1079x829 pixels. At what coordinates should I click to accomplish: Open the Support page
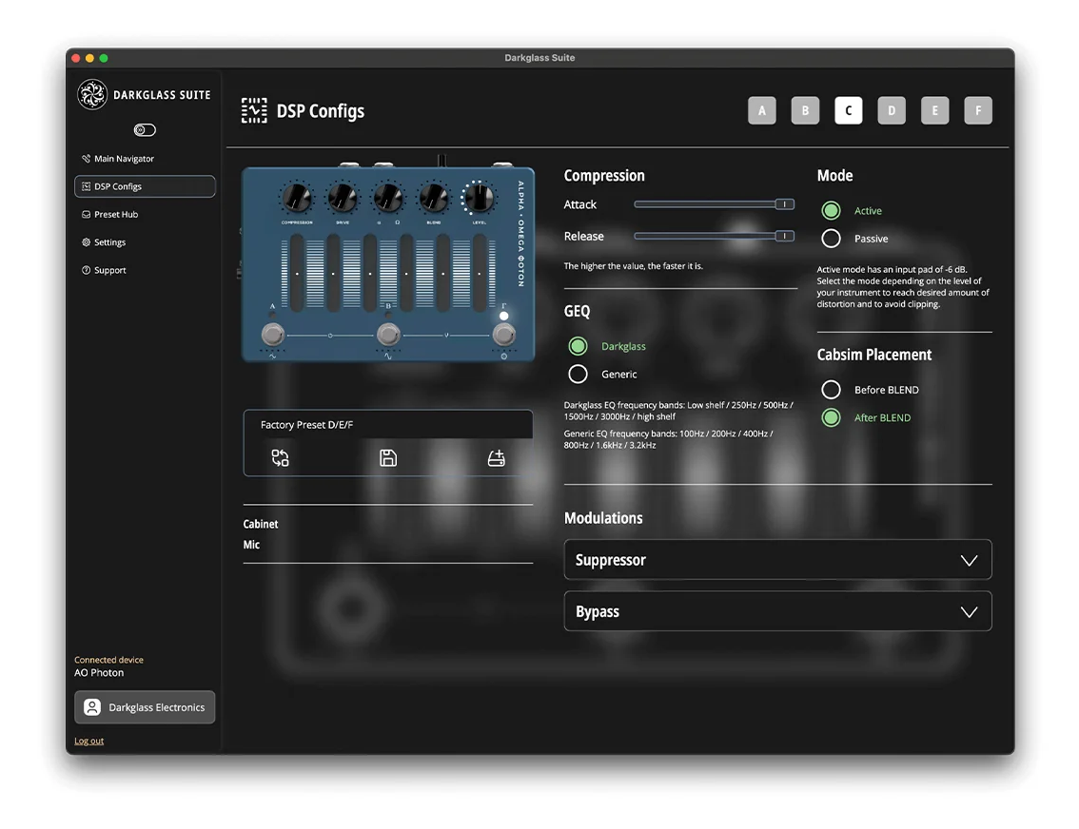tap(145, 270)
